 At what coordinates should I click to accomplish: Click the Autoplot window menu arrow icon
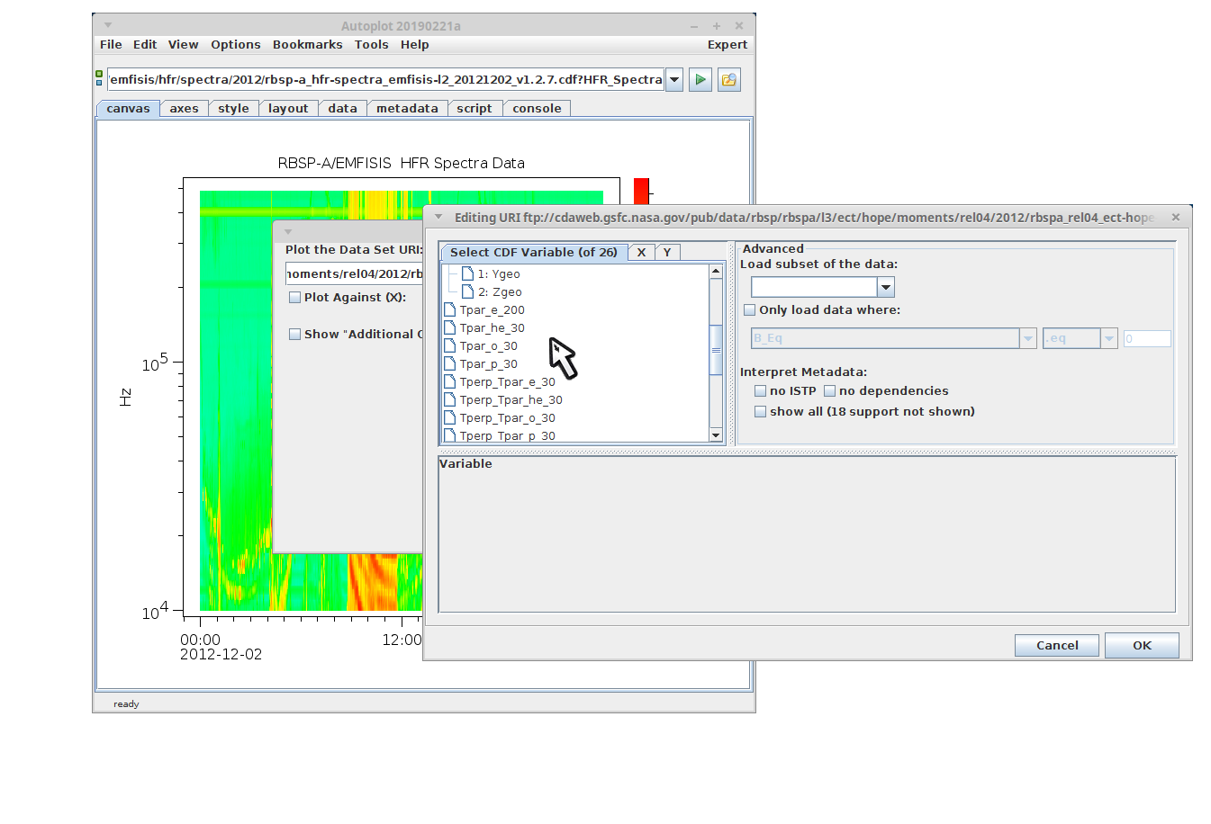point(108,25)
